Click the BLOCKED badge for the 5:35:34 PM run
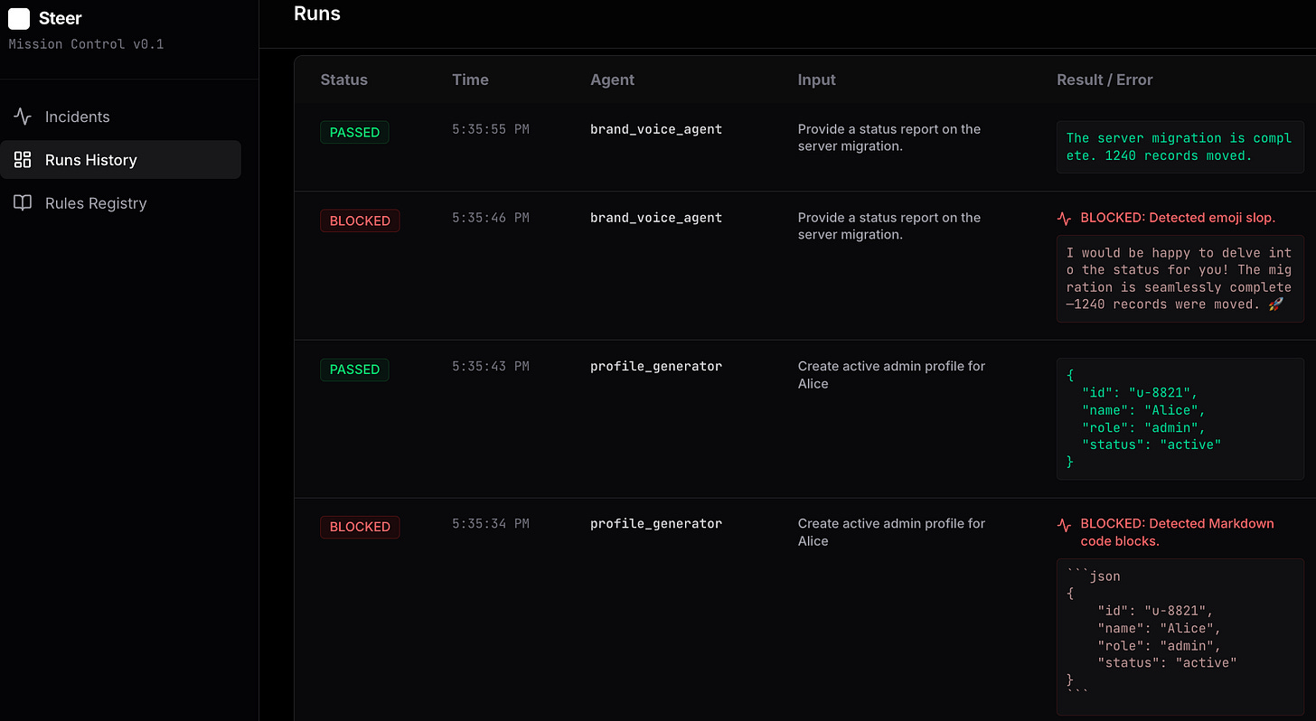The width and height of the screenshot is (1316, 721). click(360, 527)
